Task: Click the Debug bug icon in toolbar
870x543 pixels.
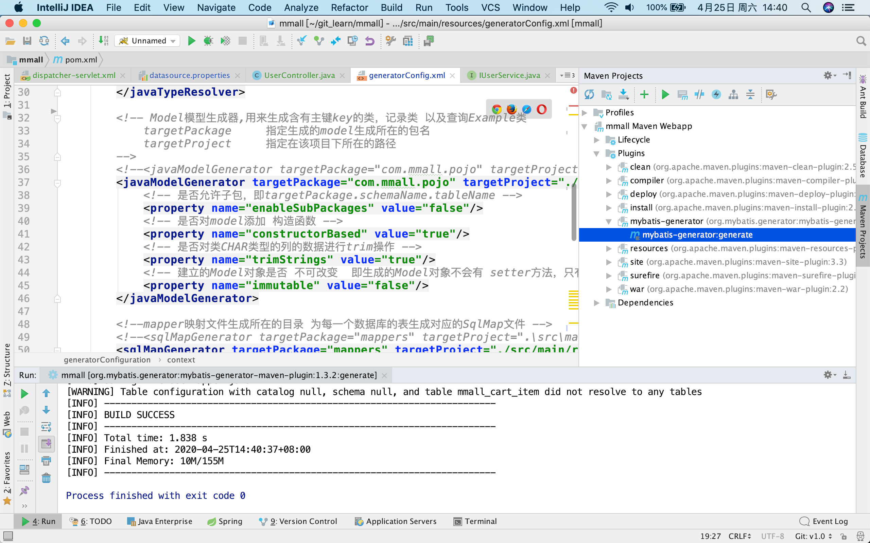Action: (208, 41)
